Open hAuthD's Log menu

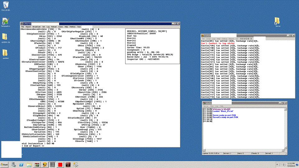(217, 106)
